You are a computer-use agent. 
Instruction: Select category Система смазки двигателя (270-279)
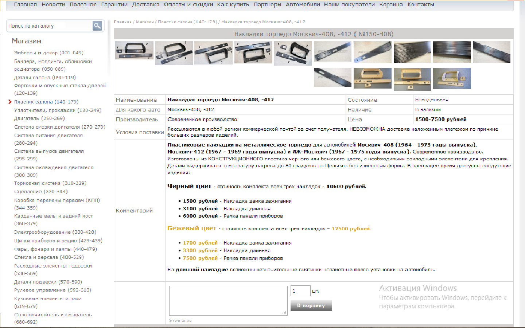[59, 127]
